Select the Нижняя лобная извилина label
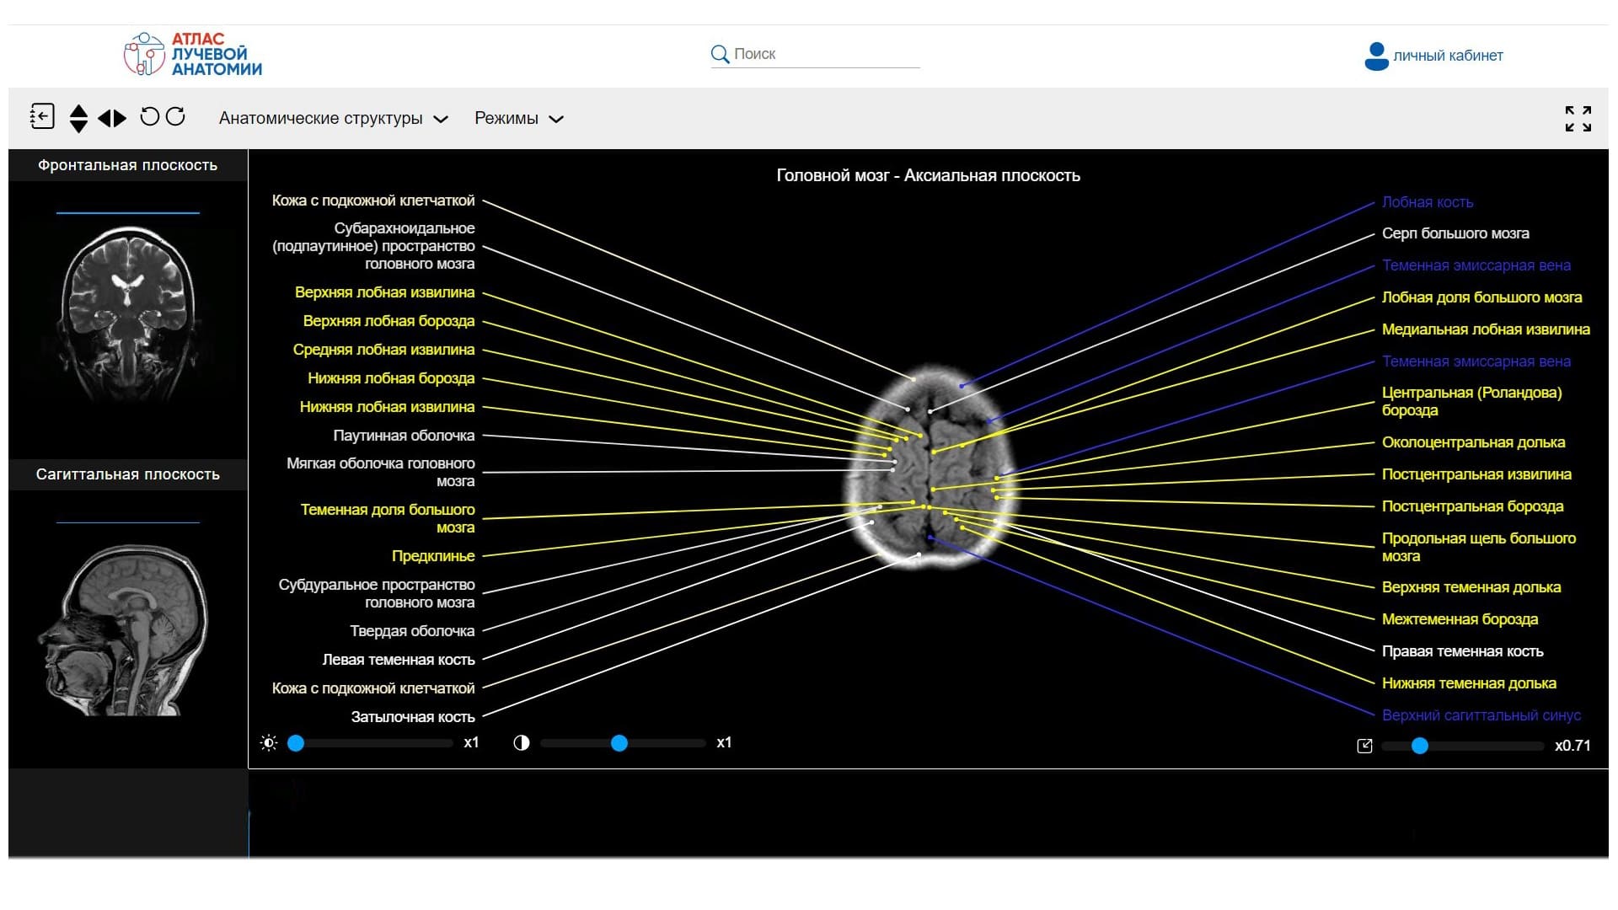The width and height of the screenshot is (1618, 910). point(387,407)
